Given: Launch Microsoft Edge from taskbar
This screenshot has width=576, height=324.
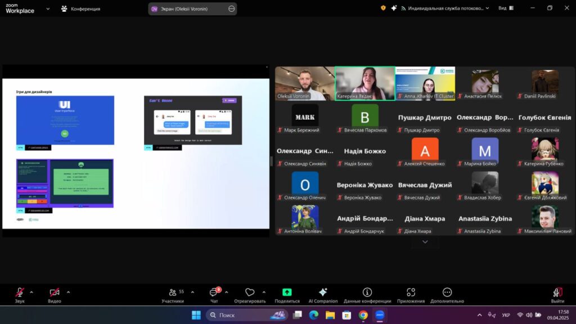Looking at the screenshot, I should point(313,315).
